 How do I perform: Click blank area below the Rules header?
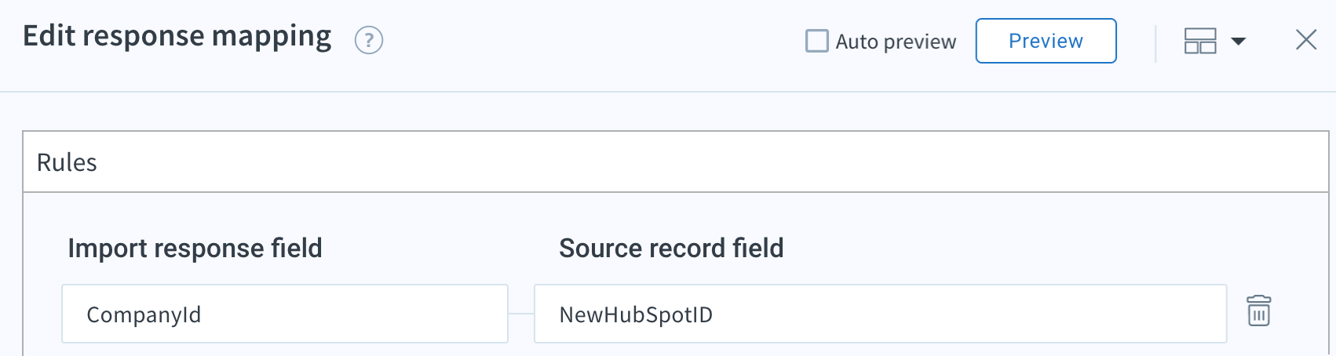coord(1020,235)
